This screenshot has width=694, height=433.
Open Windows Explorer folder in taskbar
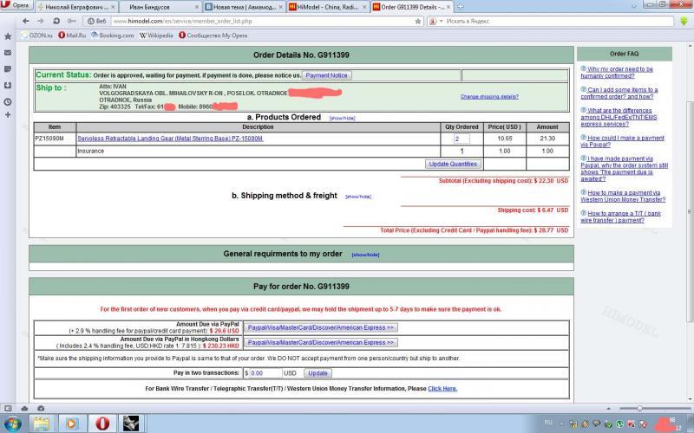[x=40, y=423]
